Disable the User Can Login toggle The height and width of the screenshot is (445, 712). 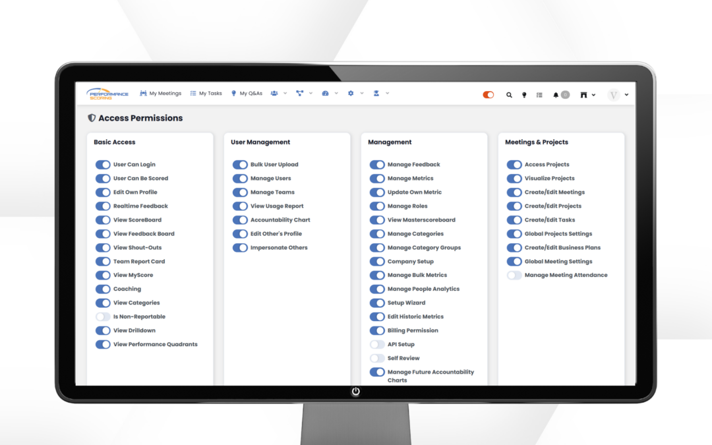click(103, 165)
